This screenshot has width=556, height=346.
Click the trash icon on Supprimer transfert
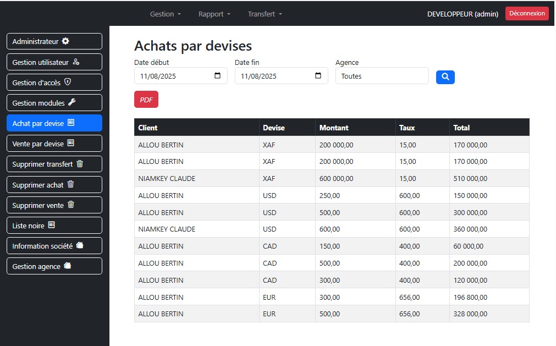[80, 164]
